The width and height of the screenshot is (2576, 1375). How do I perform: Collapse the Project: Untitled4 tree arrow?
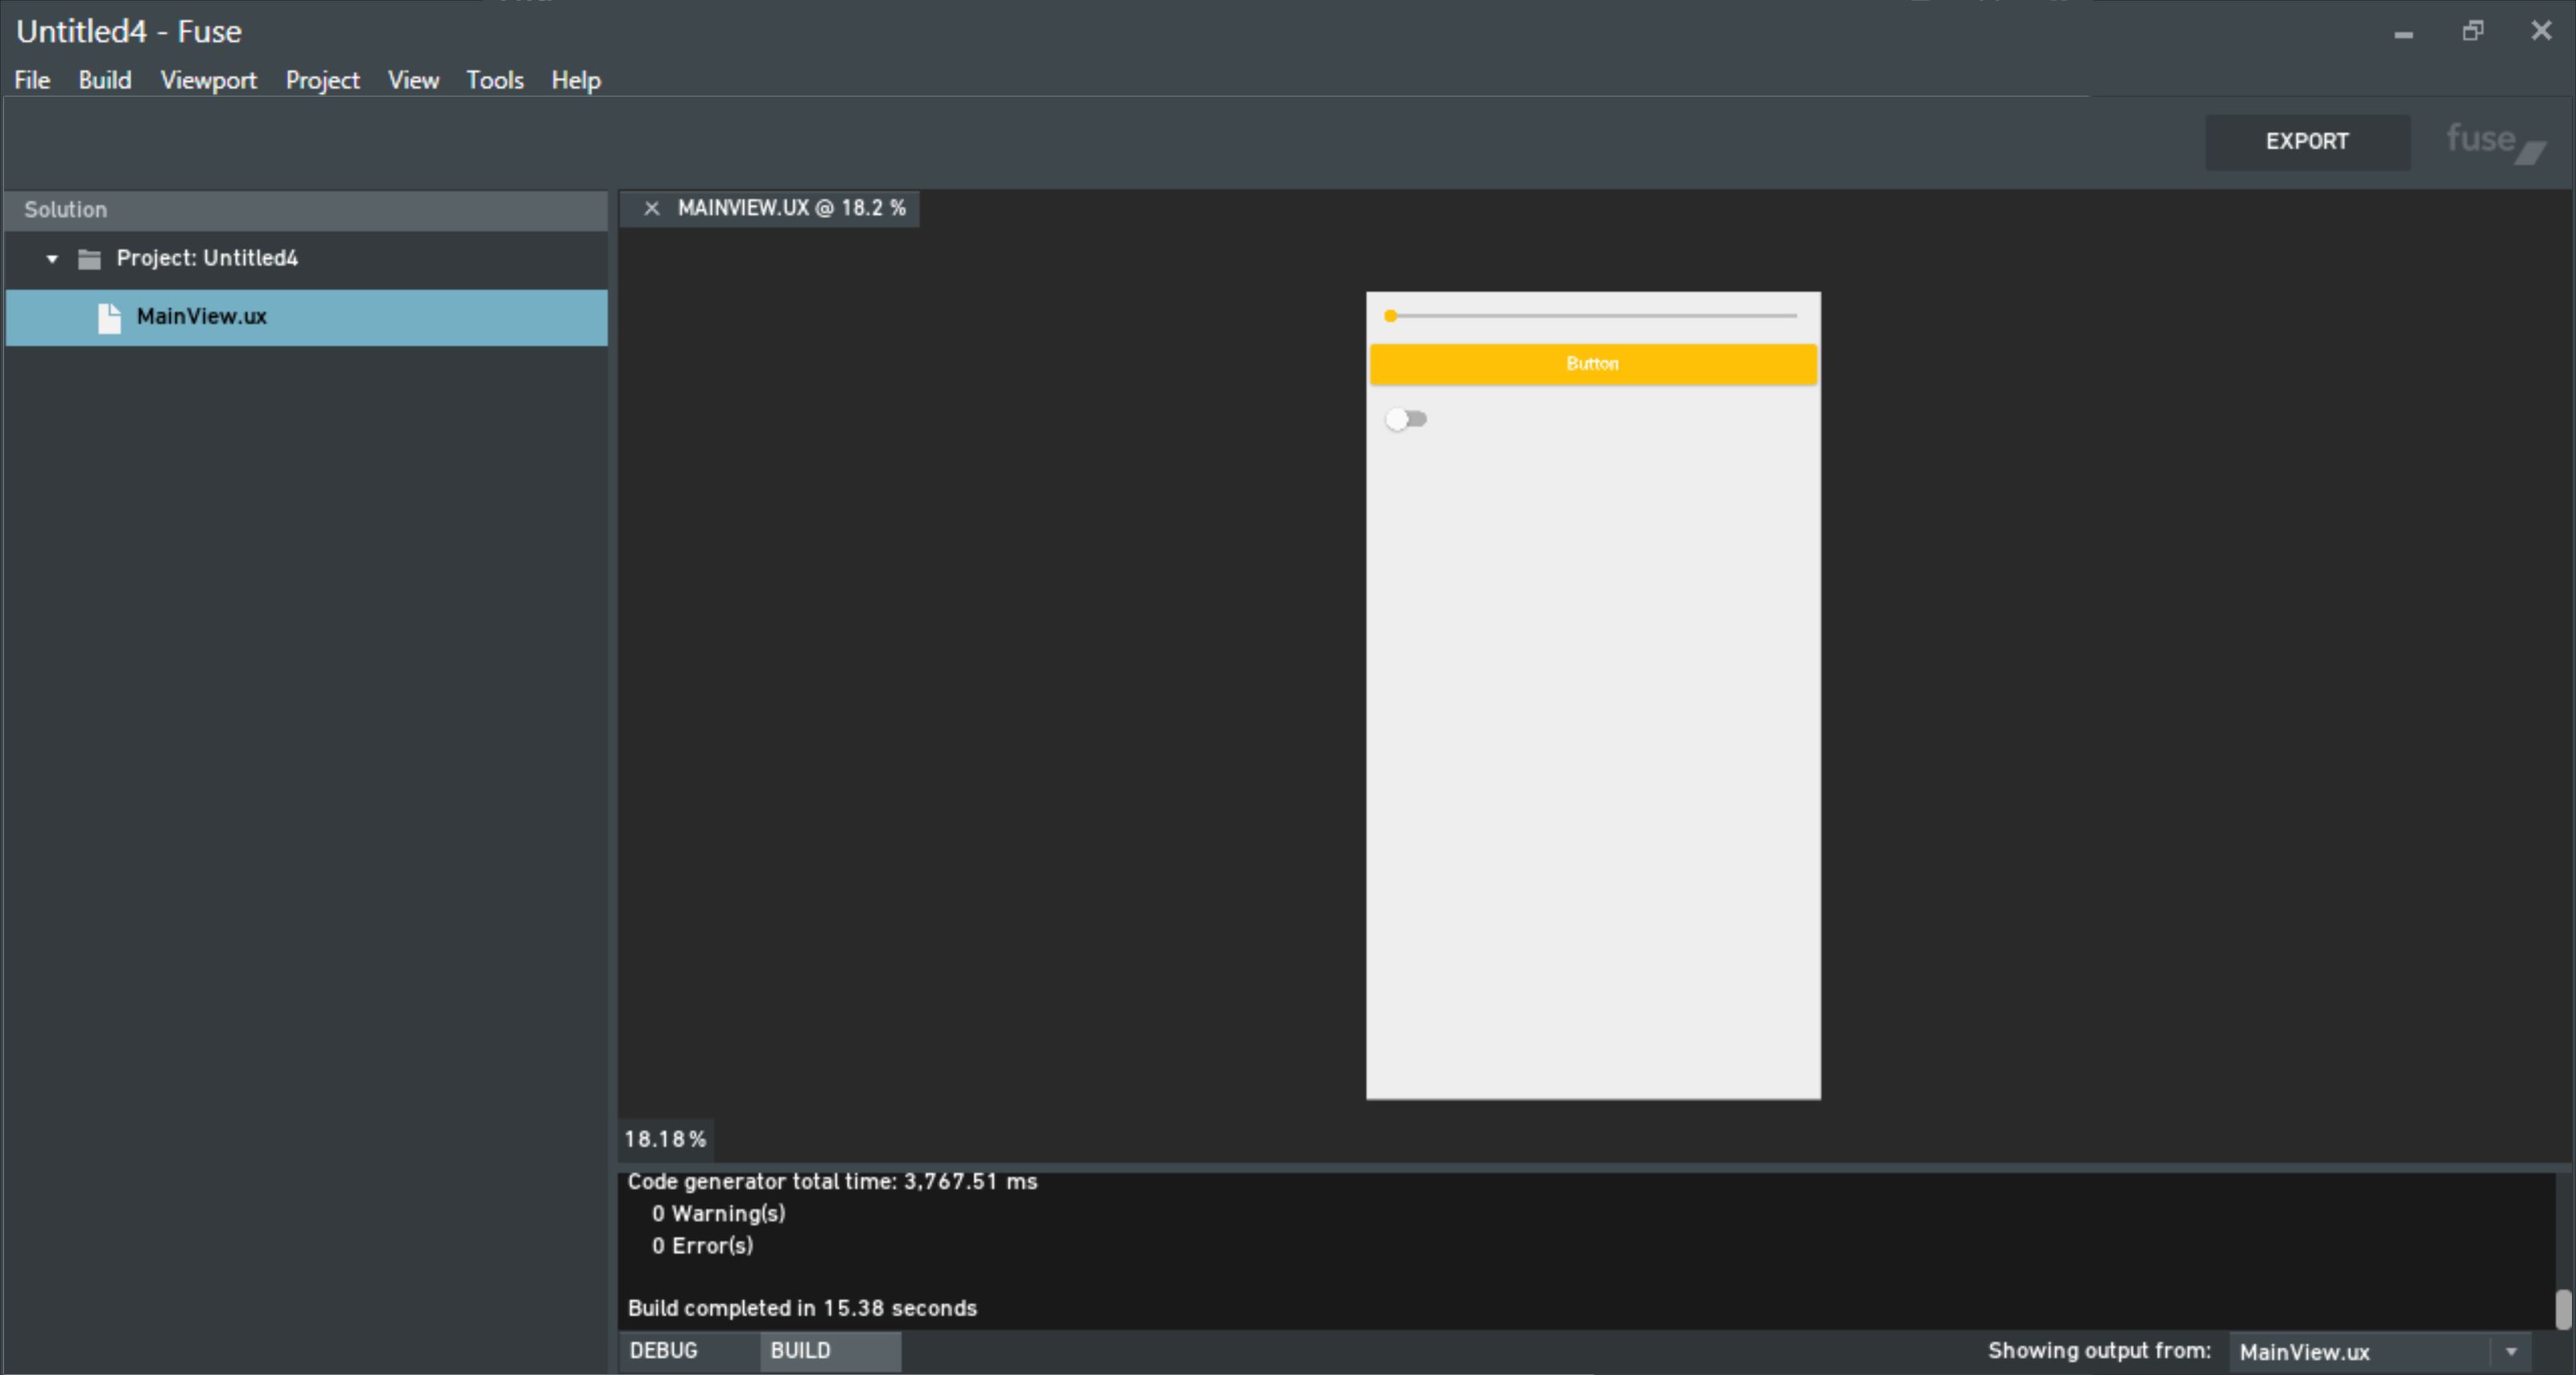[52, 259]
